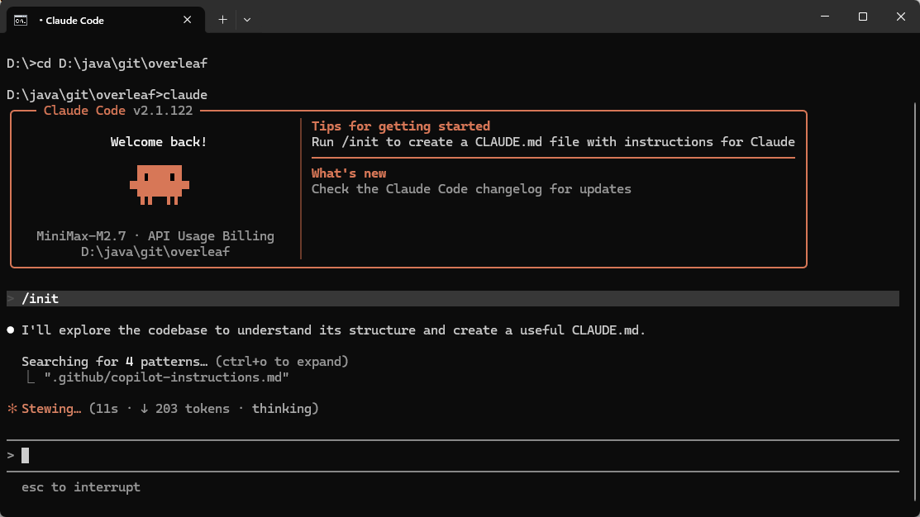Viewport: 920px width, 517px height.
Task: Click the 'Claude Code v2.1.122' title
Action: coord(118,110)
